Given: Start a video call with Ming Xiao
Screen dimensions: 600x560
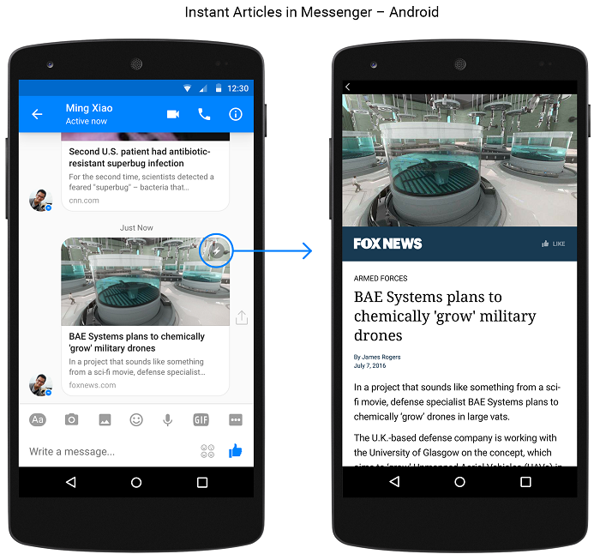Looking at the screenshot, I should (x=173, y=114).
